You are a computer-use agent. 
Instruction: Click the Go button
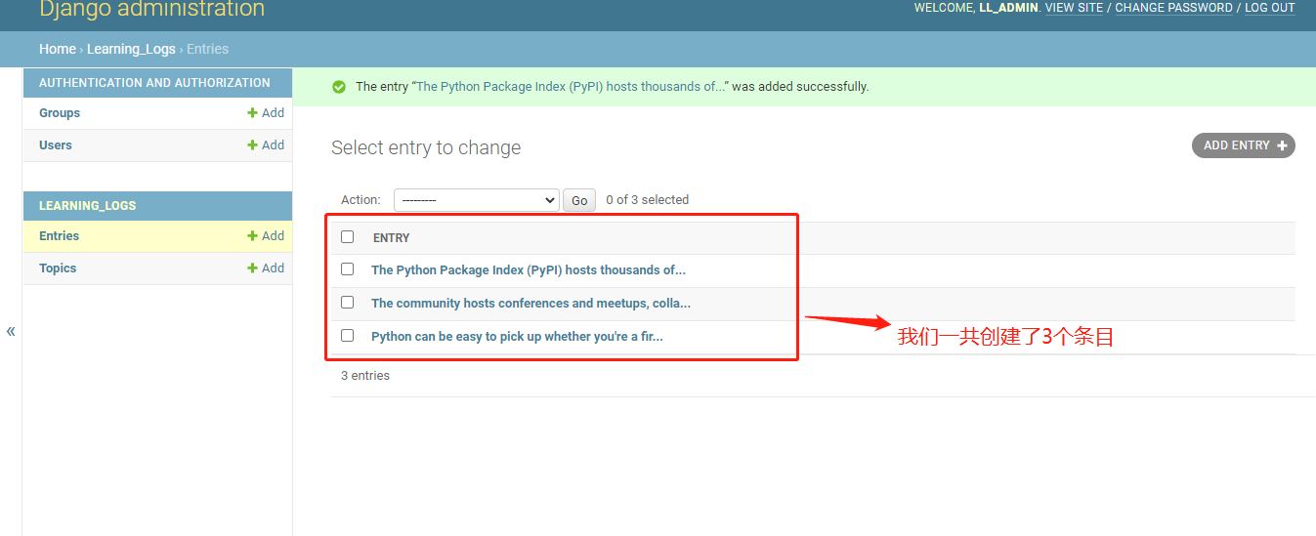579,200
